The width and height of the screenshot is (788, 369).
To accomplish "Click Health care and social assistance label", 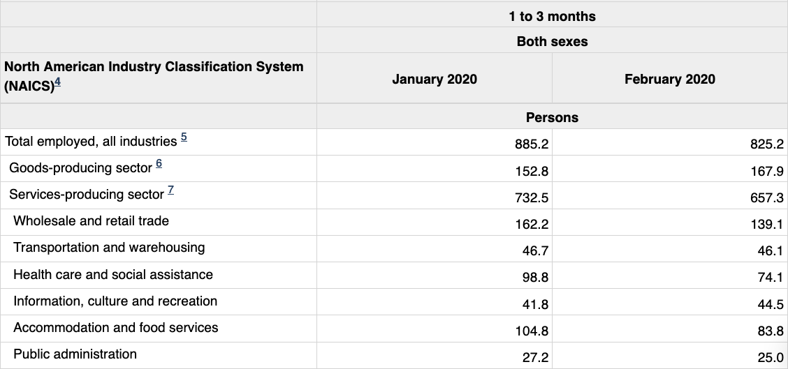I will 113,274.
